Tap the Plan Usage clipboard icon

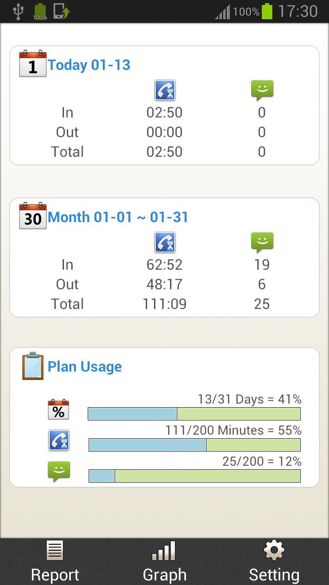[x=33, y=366]
